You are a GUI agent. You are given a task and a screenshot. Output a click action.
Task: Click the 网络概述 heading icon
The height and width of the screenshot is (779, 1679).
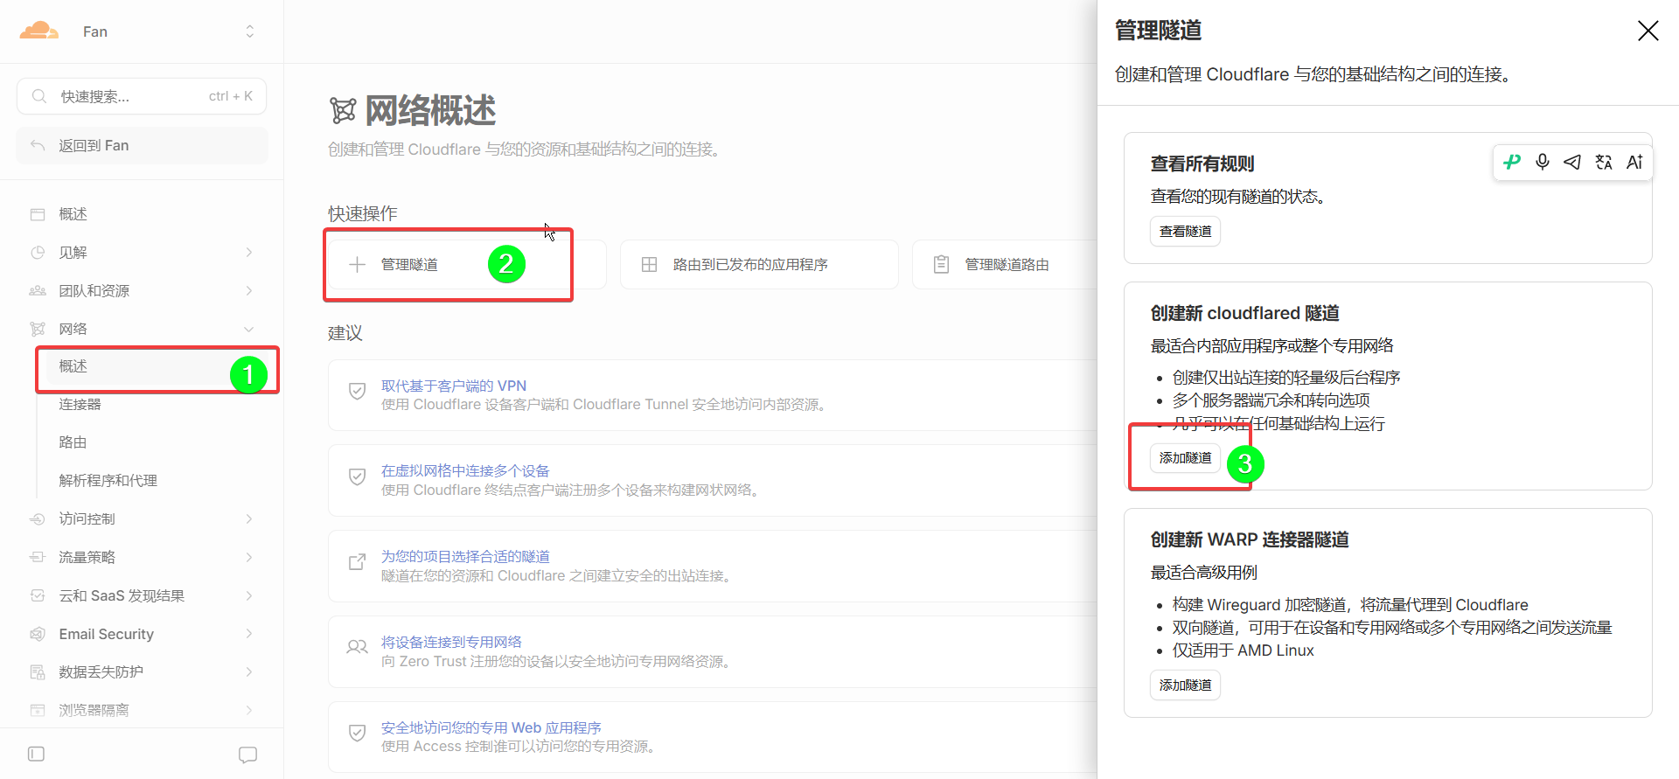pyautogui.click(x=343, y=111)
